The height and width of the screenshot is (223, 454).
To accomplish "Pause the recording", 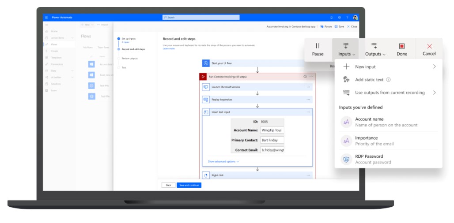I will pos(318,50).
